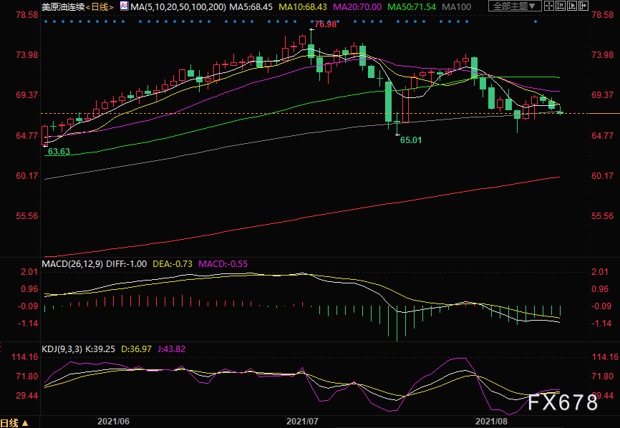Click the MA20:70.00 value
Viewport: 620px width, 428px height.
tap(357, 6)
